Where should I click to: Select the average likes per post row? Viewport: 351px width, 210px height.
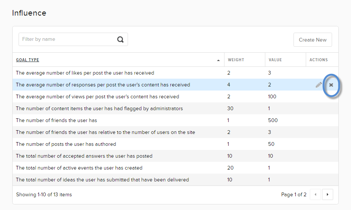point(85,73)
